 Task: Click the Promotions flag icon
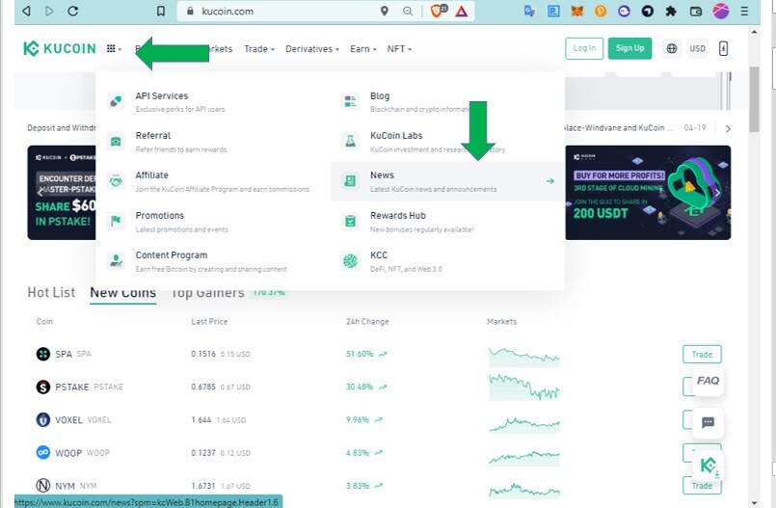click(x=116, y=221)
